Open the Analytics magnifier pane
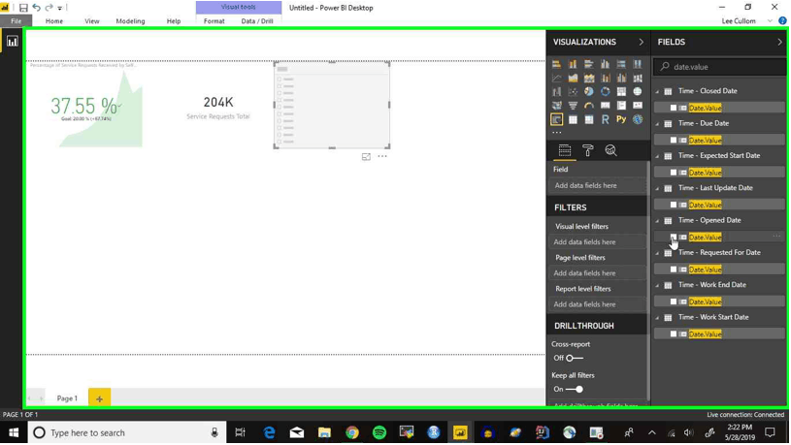The height and width of the screenshot is (445, 791). 610,150
